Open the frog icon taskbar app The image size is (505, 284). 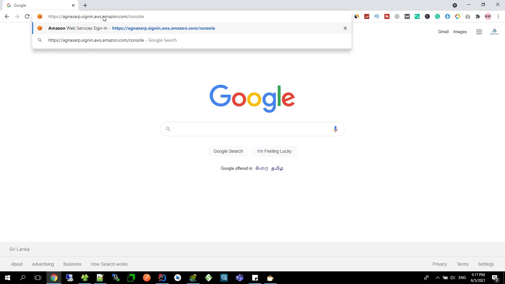(193, 278)
